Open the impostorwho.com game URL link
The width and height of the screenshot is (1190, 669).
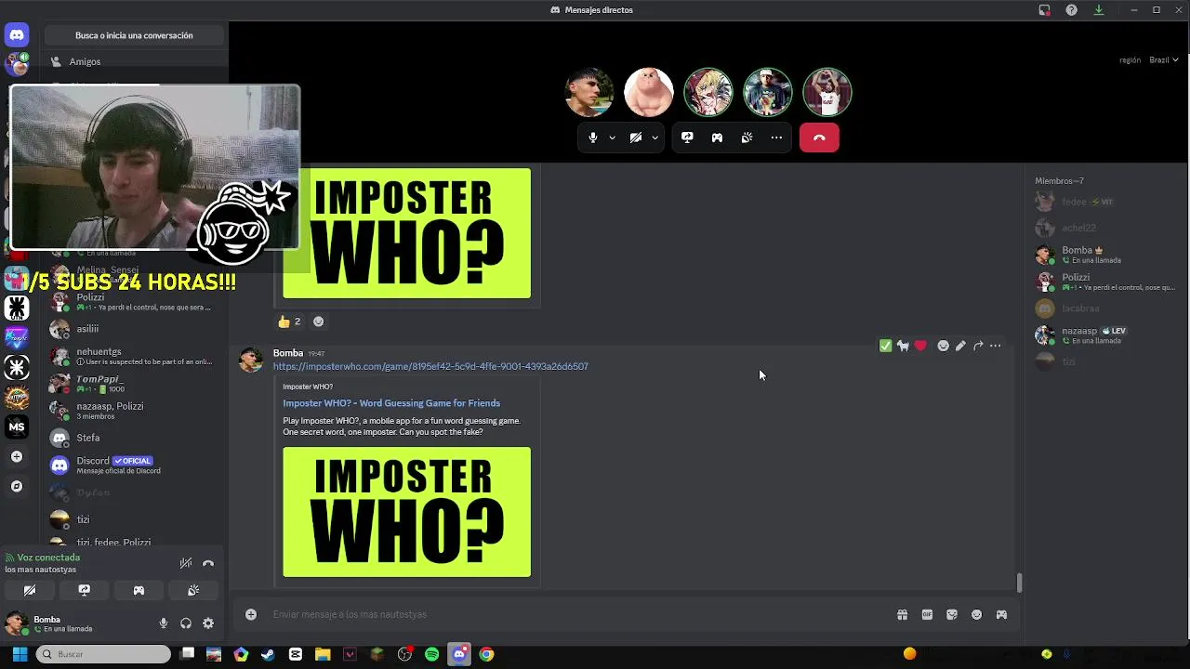(x=430, y=366)
